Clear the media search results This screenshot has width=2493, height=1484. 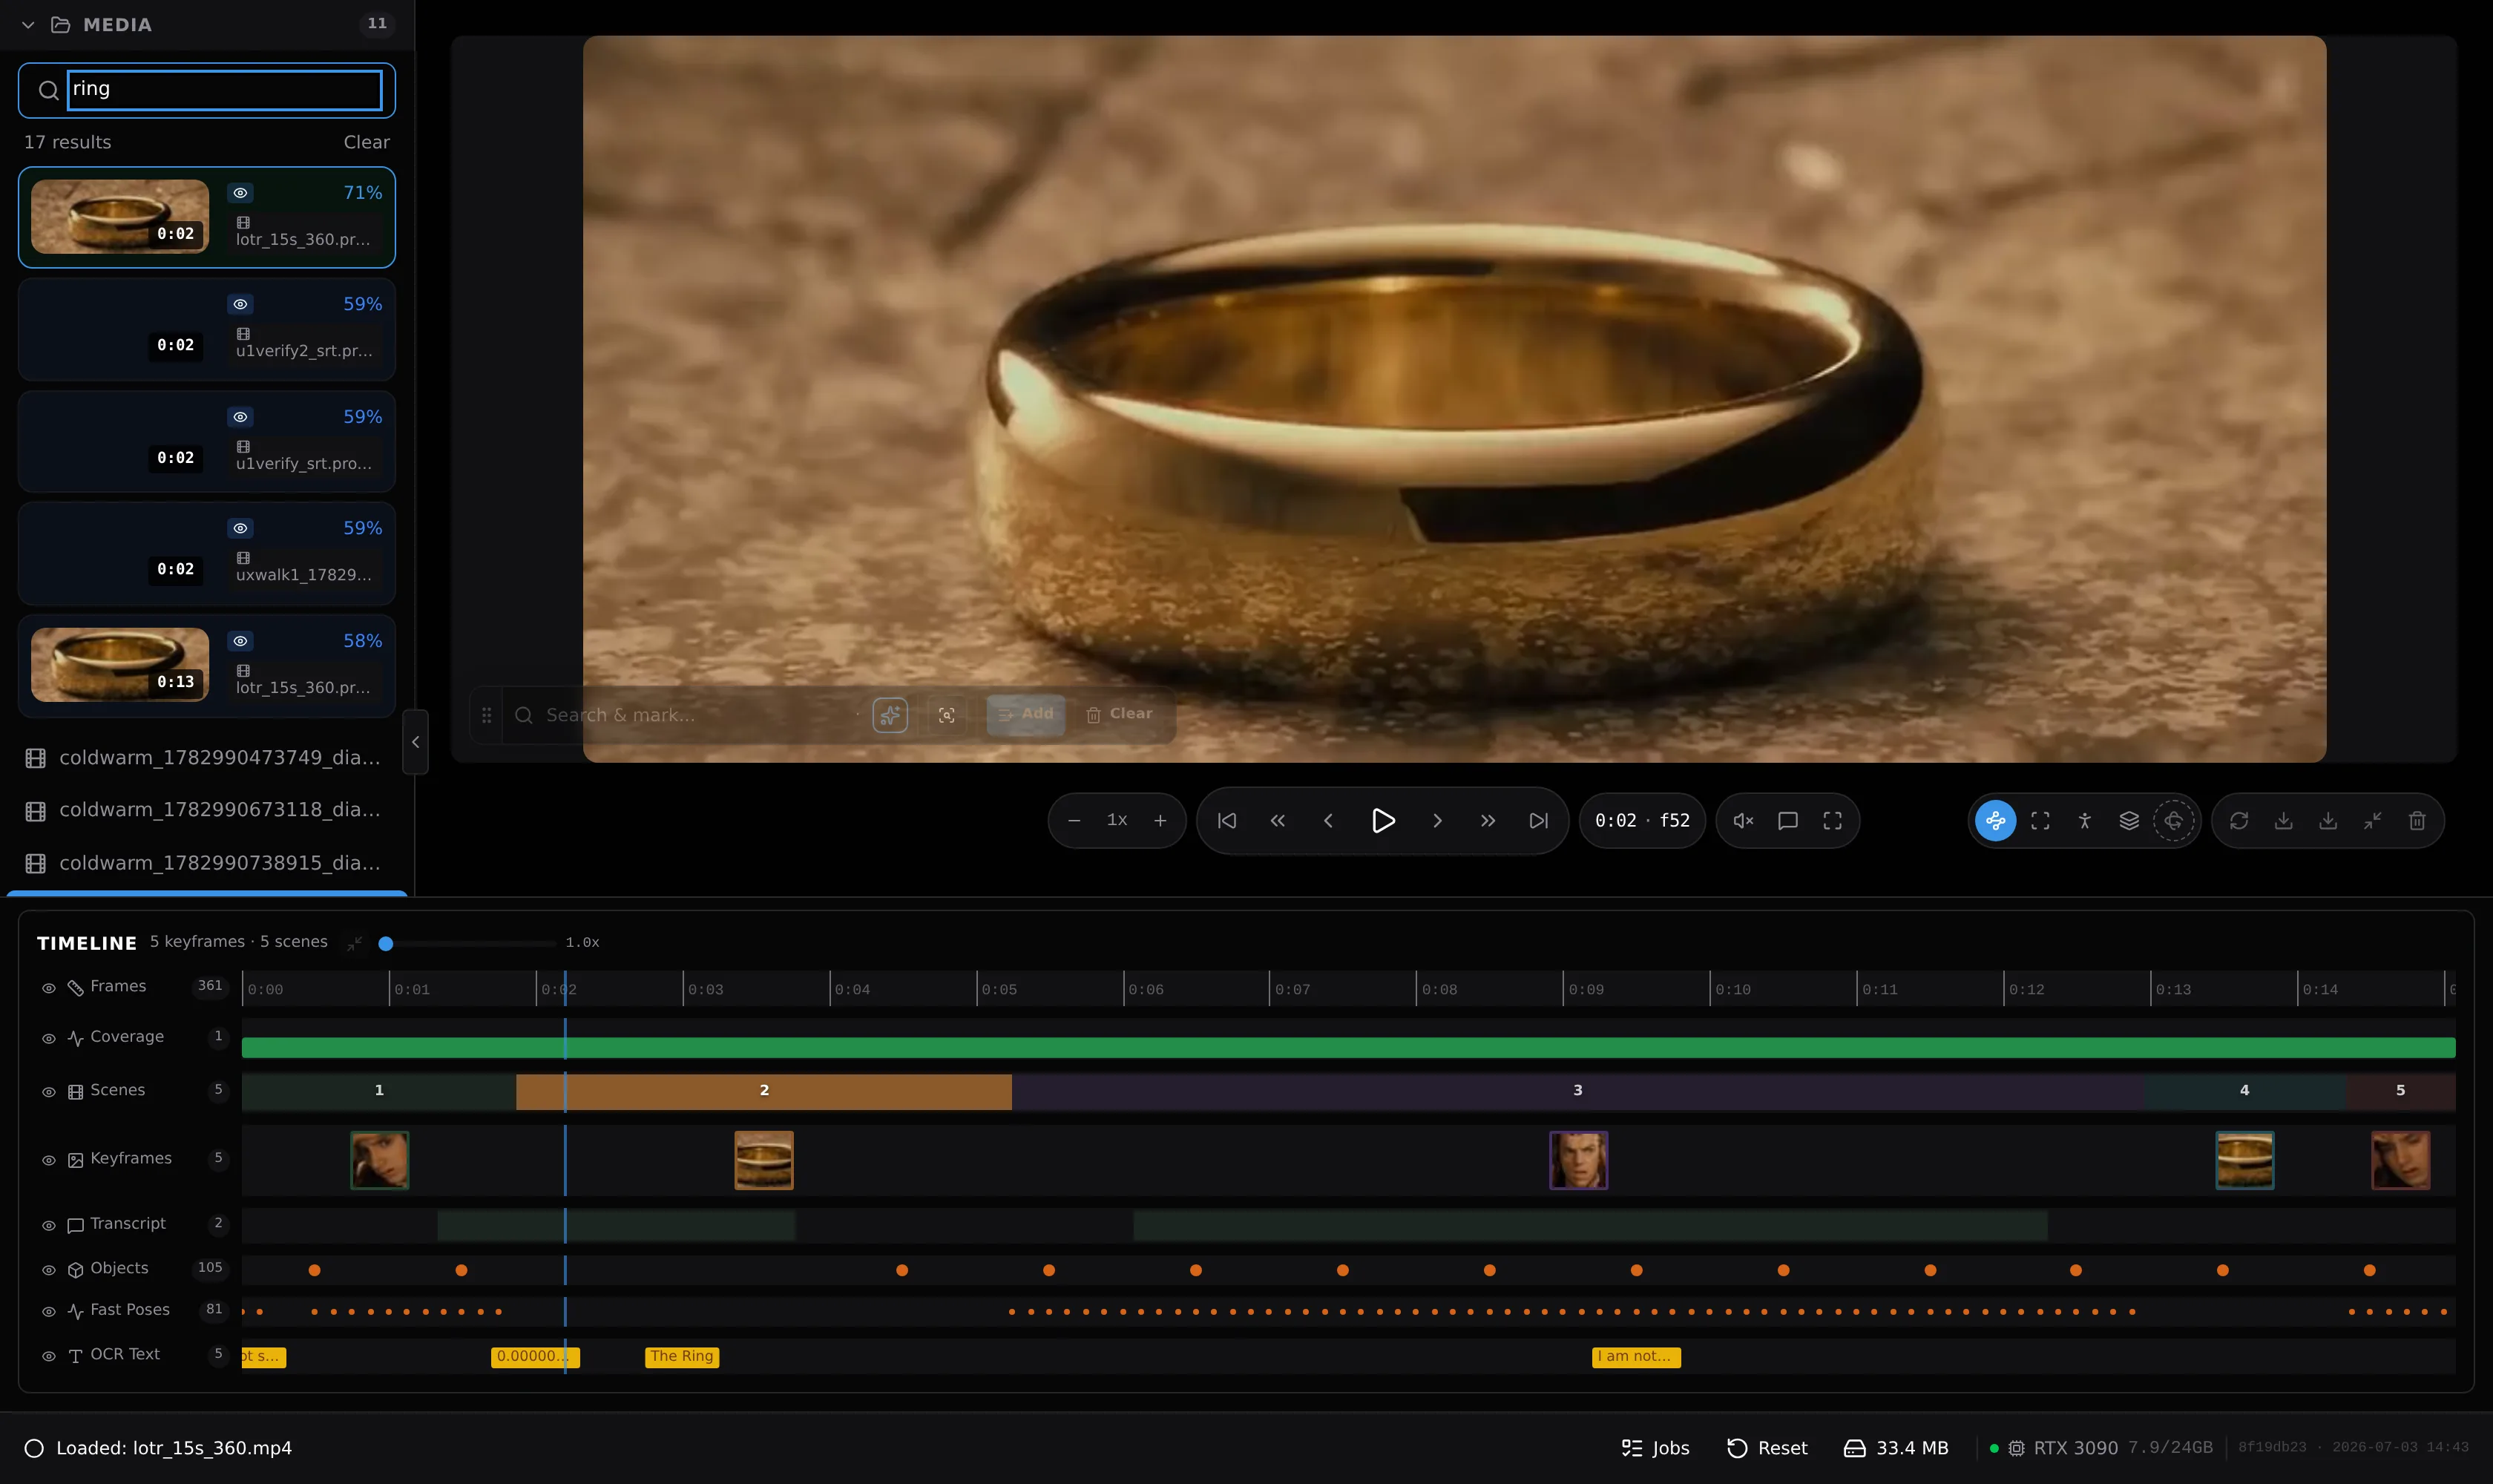366,142
